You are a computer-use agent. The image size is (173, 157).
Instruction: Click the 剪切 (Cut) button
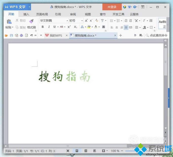click(x=21, y=20)
